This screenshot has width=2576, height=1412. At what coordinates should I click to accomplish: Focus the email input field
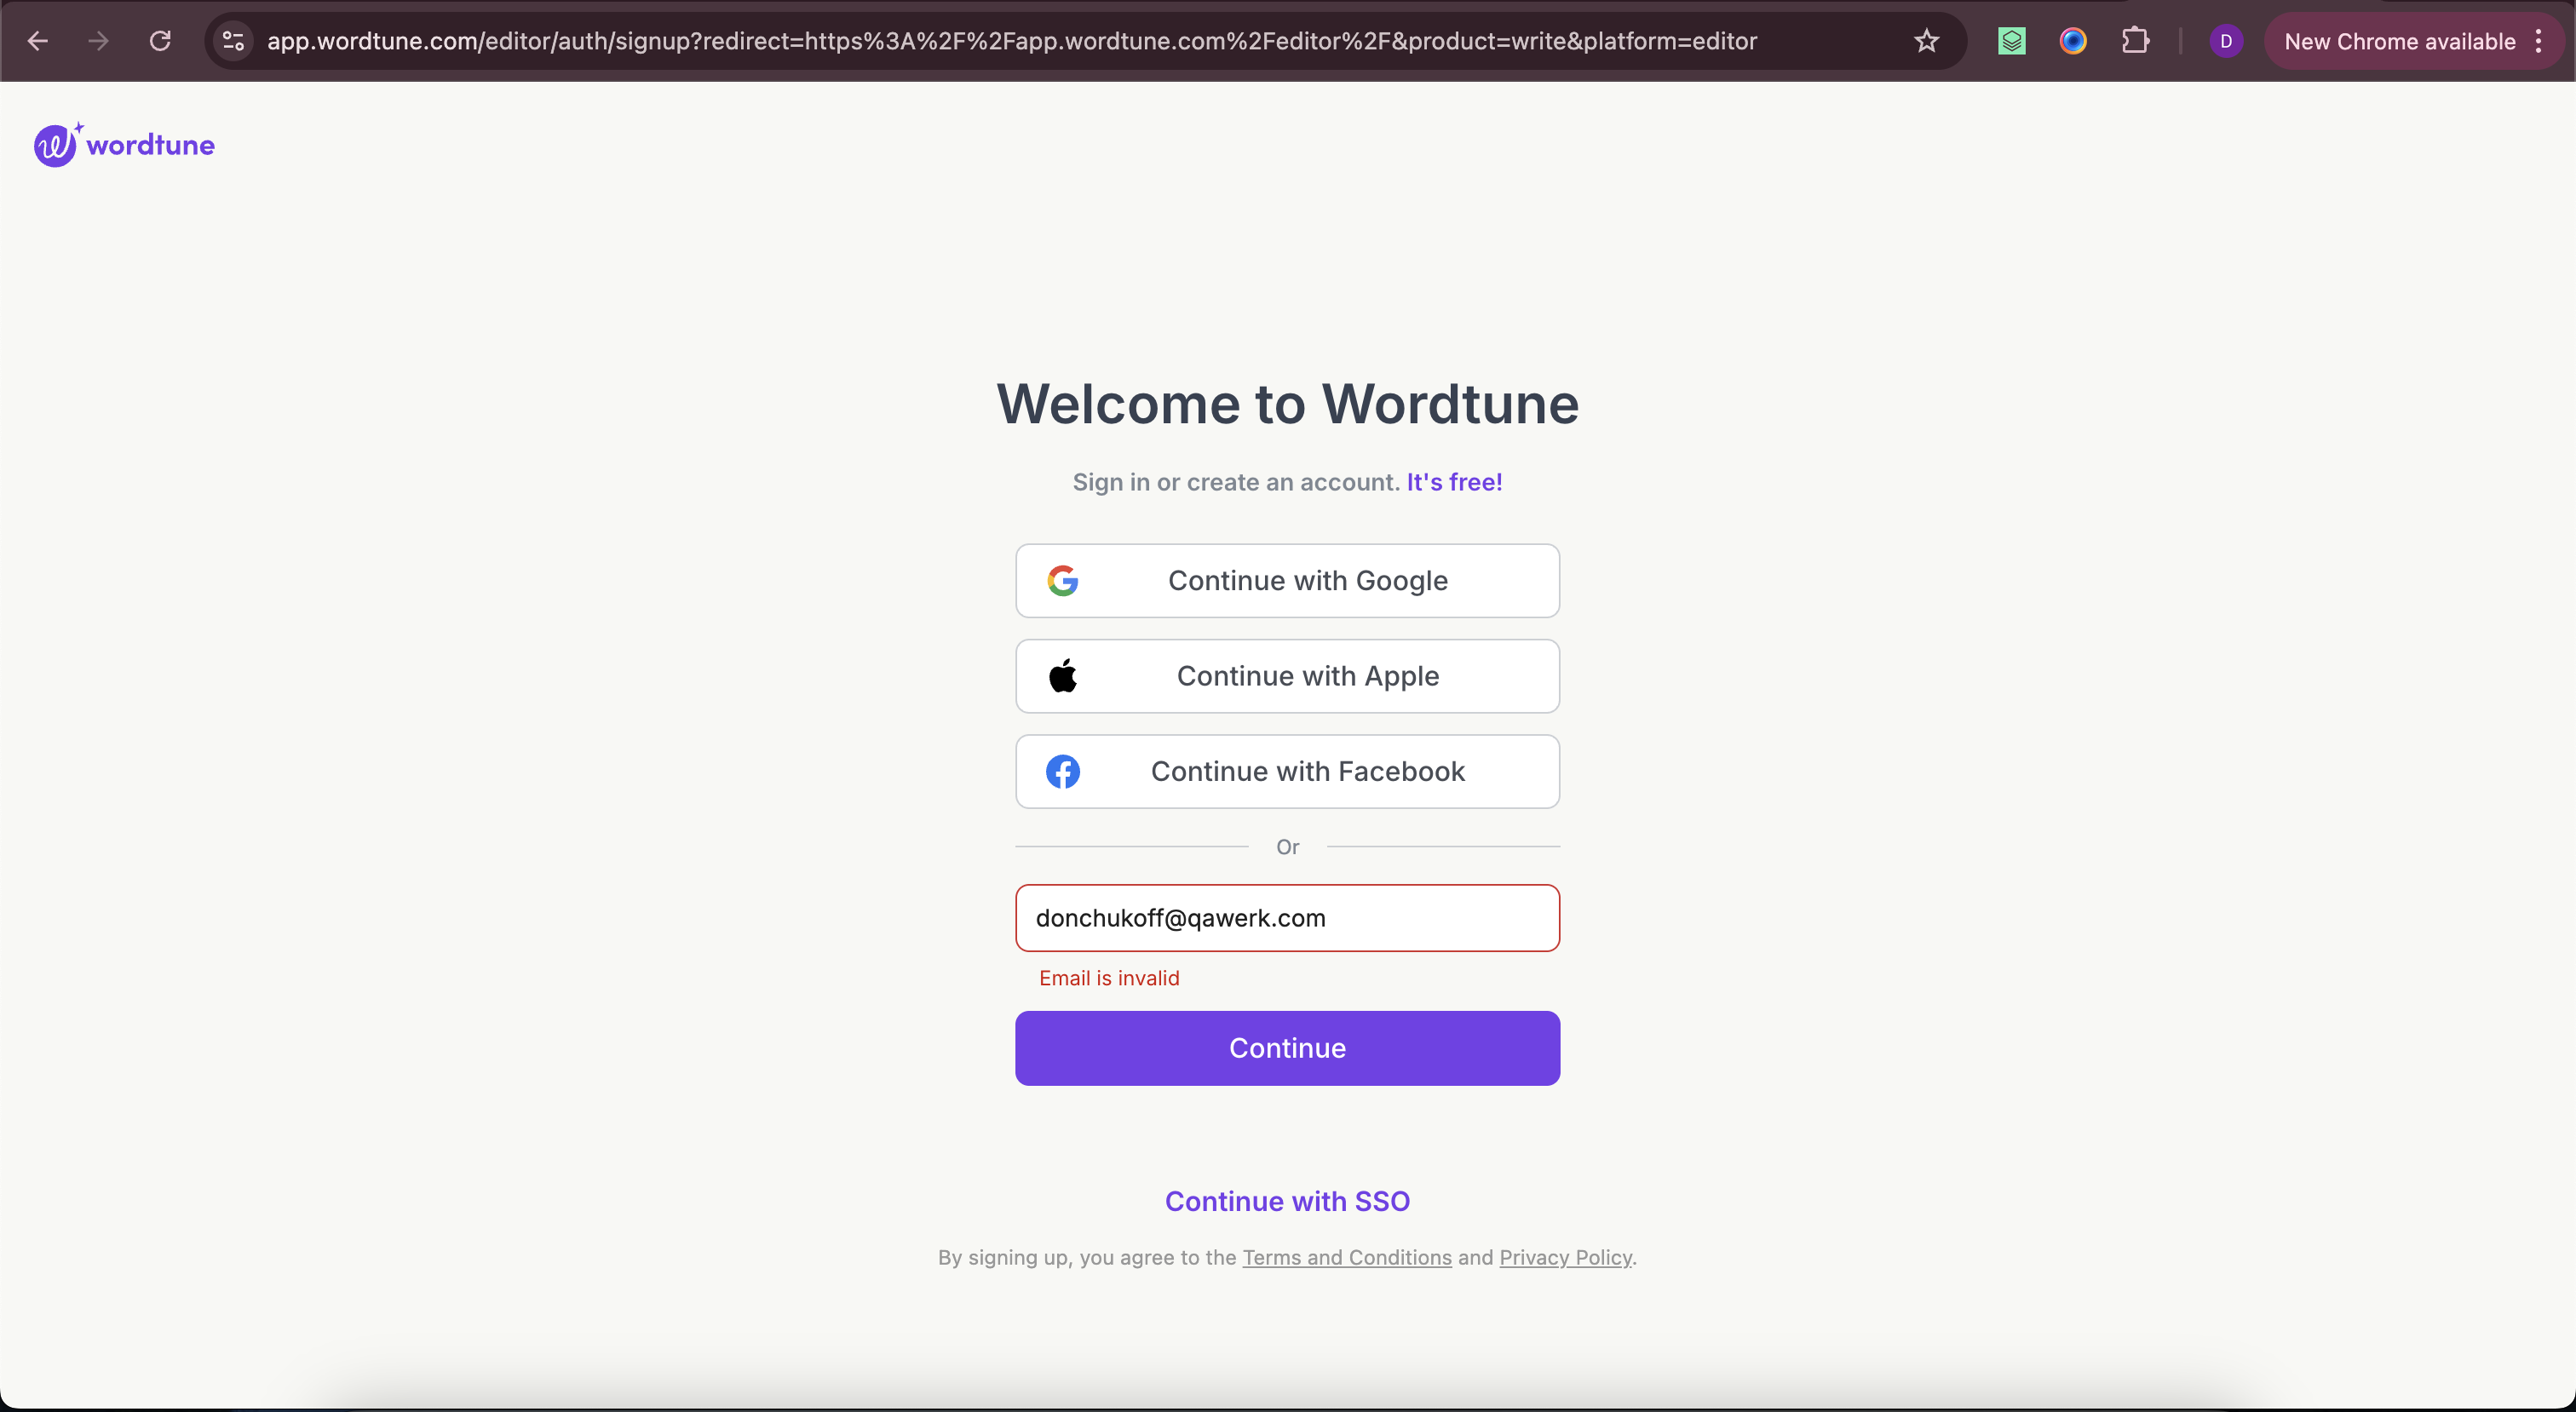coord(1287,918)
